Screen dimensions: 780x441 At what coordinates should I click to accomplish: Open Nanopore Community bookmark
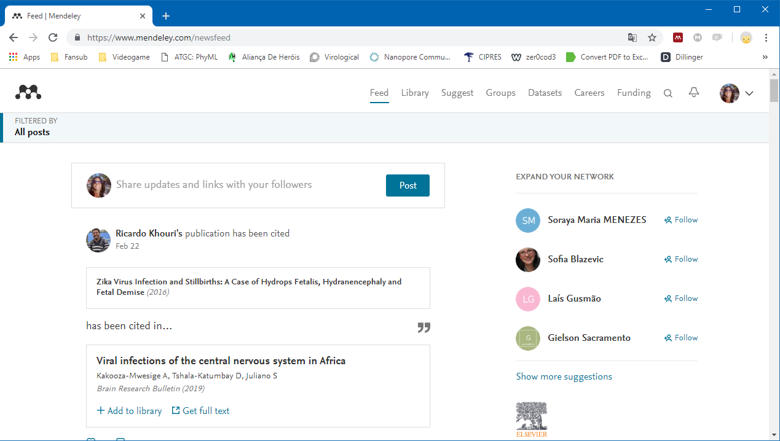pos(410,57)
